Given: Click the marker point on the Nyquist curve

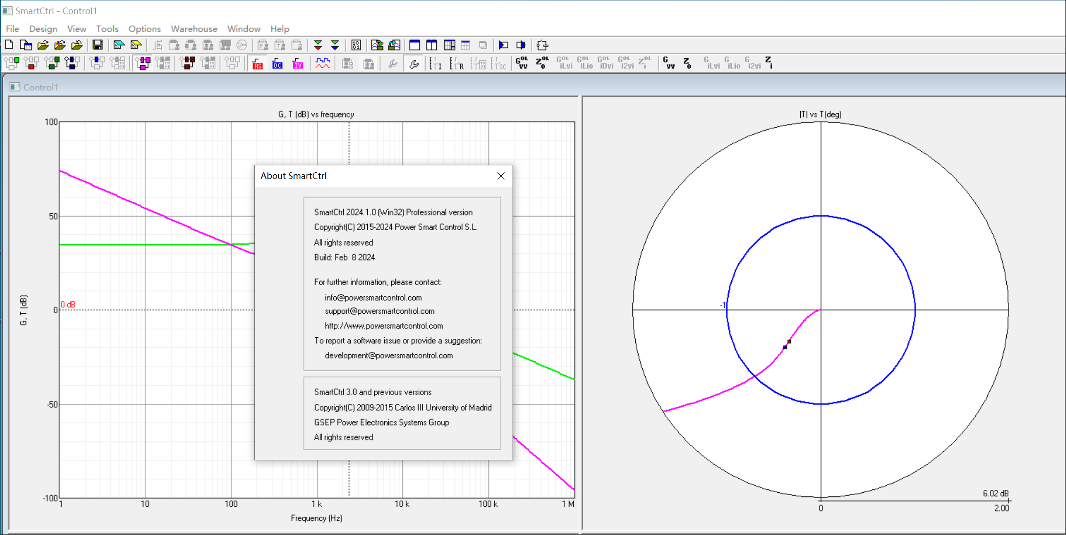Looking at the screenshot, I should point(787,344).
